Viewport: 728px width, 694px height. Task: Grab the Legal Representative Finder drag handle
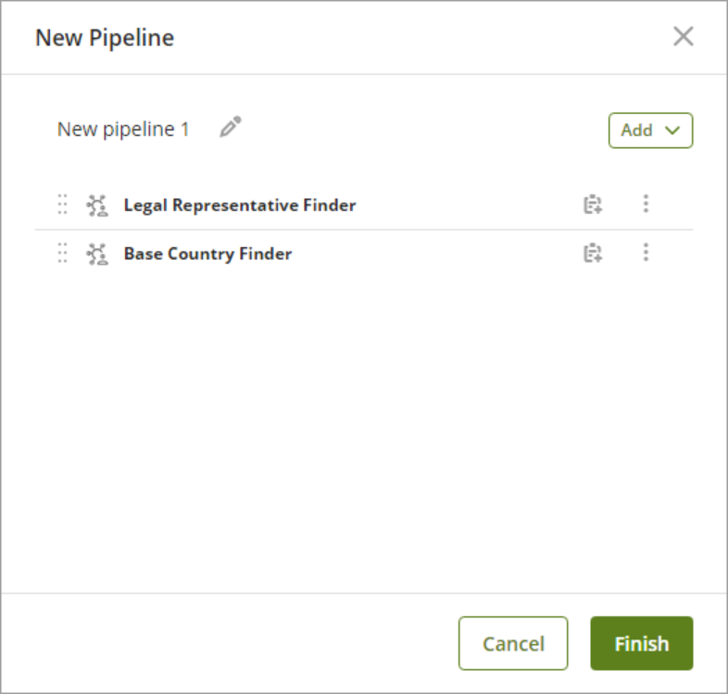(63, 204)
